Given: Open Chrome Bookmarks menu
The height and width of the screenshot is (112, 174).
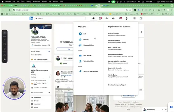Looking at the screenshot, I should (x=36, y=2).
